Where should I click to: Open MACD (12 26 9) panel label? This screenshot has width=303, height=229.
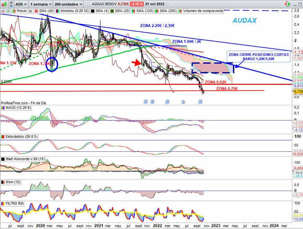[18, 108]
